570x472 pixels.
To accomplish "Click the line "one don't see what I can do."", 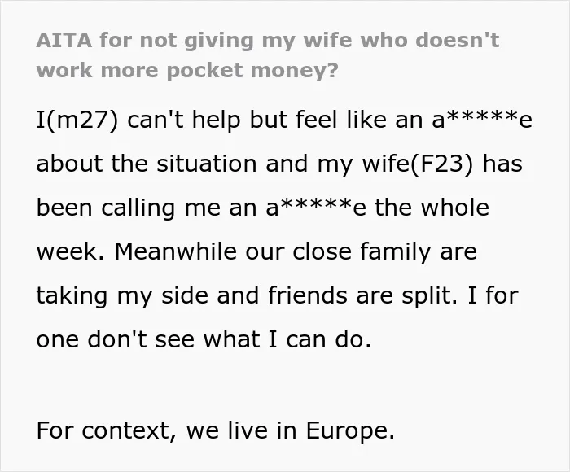I will [x=204, y=339].
